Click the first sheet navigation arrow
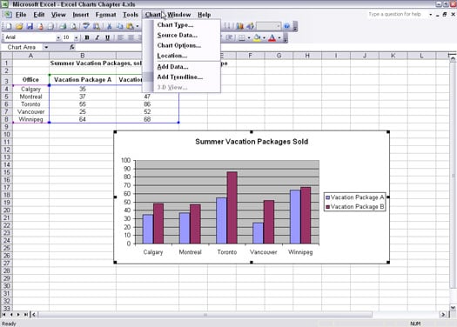This screenshot has height=327, width=457. 4,315
